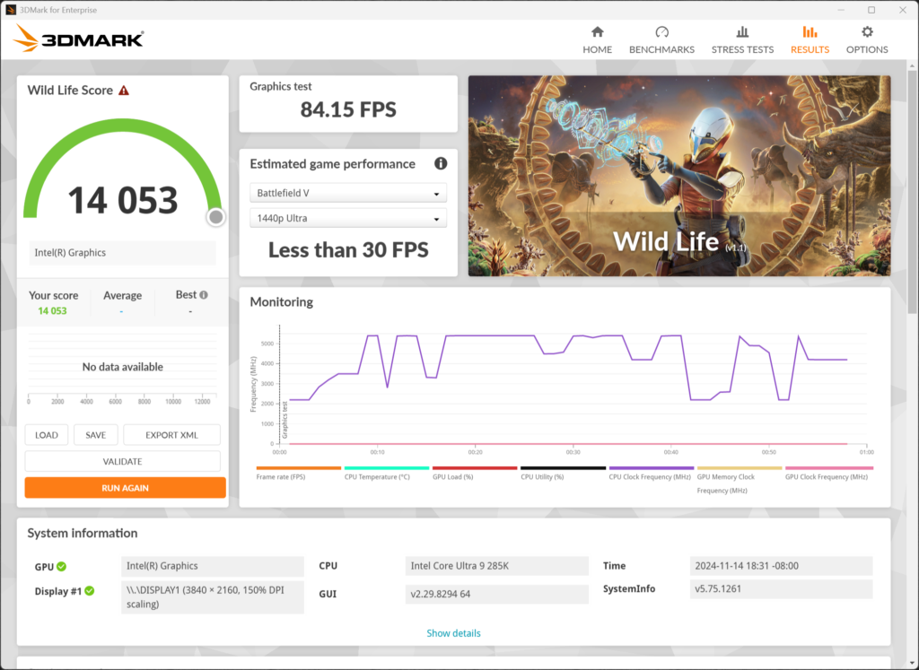Viewport: 919px width, 670px height.
Task: Open the Battlefield V game dropdown
Action: coord(347,192)
